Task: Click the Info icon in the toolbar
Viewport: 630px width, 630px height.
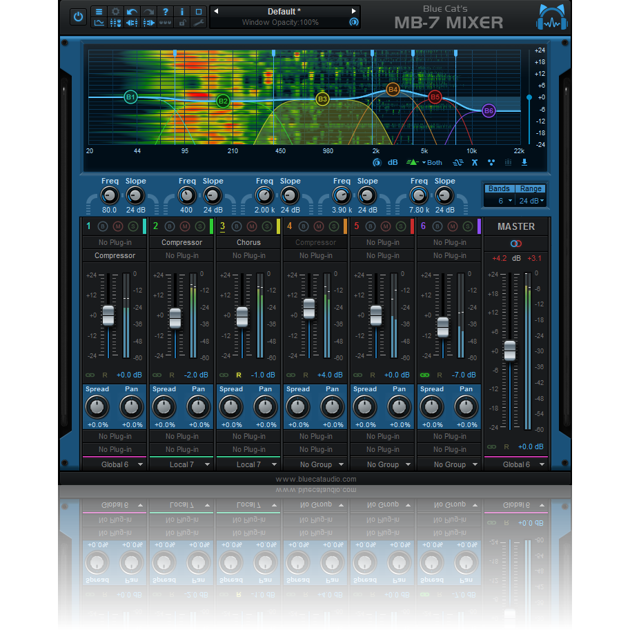Action: (182, 12)
